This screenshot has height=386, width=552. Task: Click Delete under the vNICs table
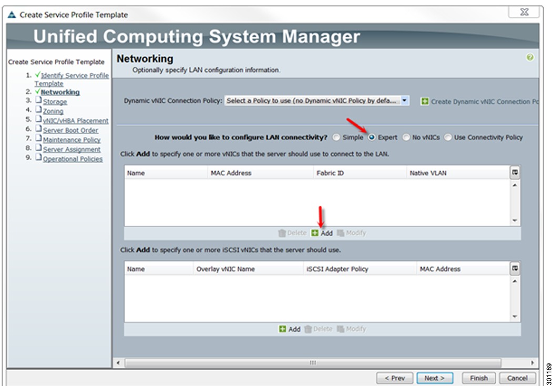(x=292, y=233)
